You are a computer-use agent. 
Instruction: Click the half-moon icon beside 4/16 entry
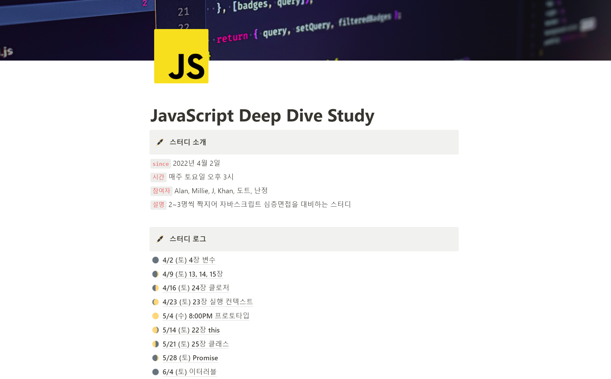pos(155,288)
